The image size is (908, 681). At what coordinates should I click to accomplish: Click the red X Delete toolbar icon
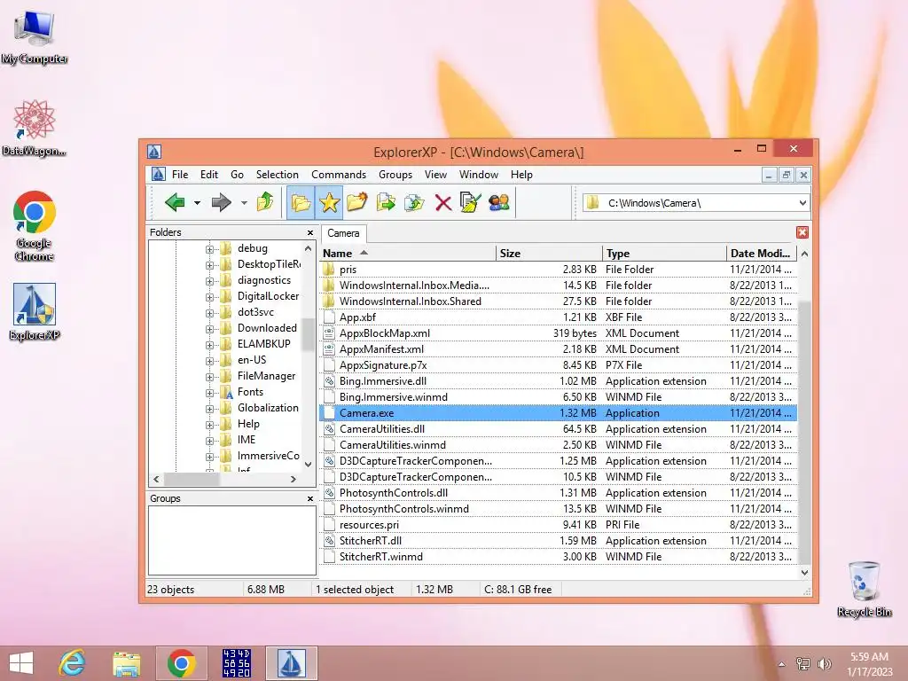point(443,203)
